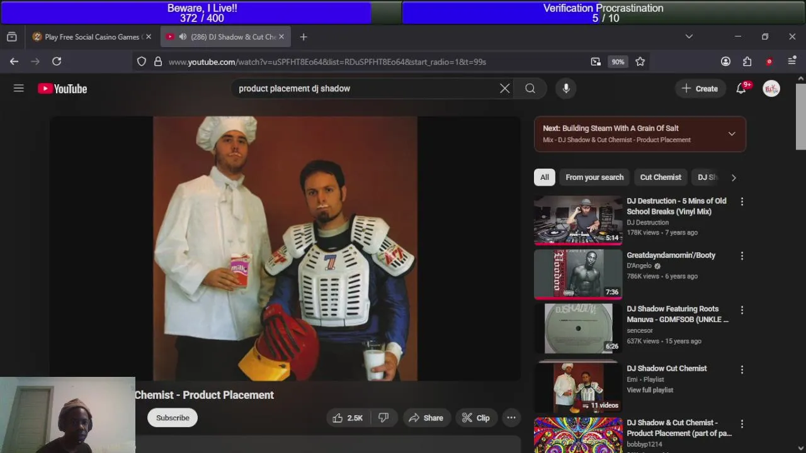Go to the YouTube home logo

coord(62,89)
